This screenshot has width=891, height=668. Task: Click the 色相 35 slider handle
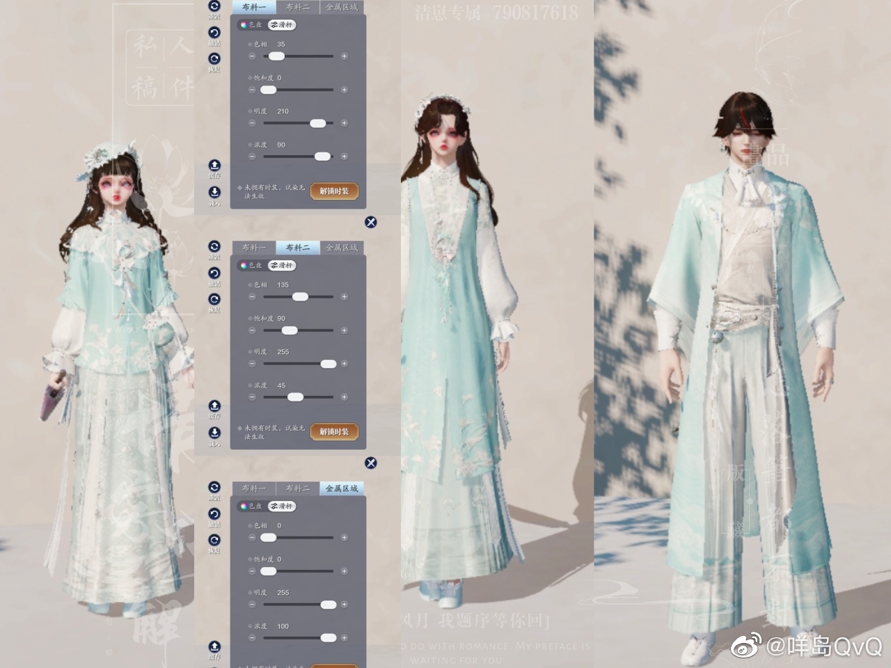[276, 56]
